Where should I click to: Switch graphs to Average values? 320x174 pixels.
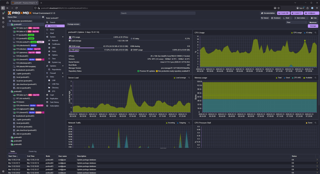[x=313, y=26]
